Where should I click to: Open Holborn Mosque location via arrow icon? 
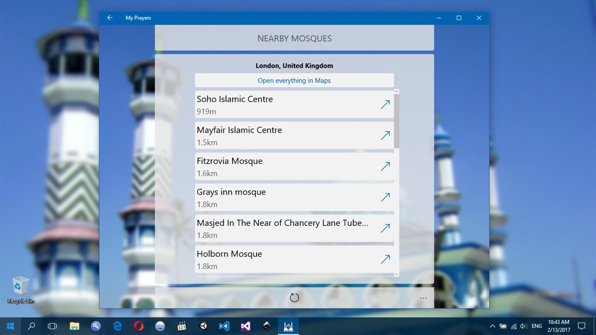click(385, 259)
